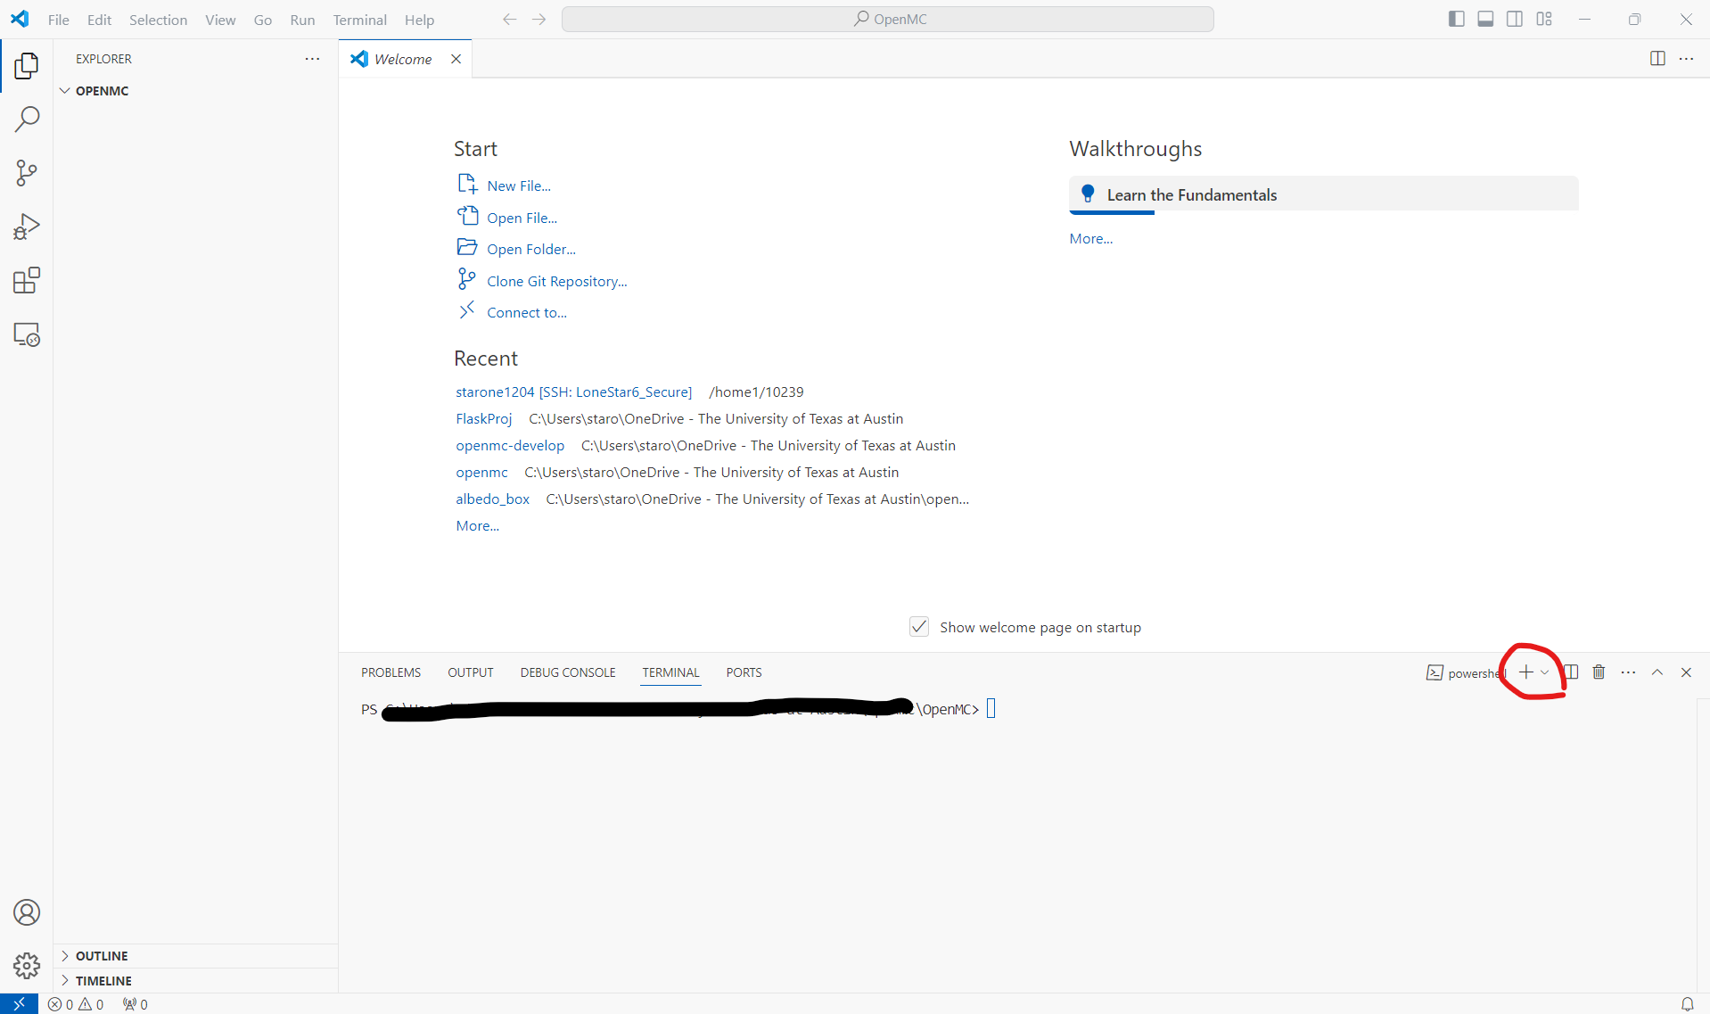Click the Open File... link

click(x=522, y=218)
